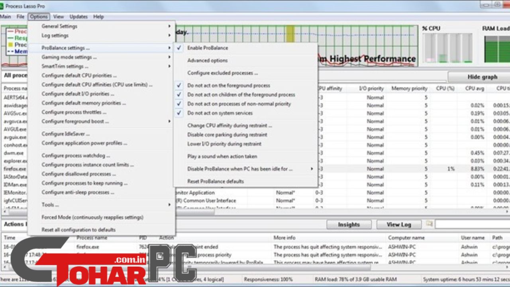Sort by Memory priority column header
The image size is (510, 287).
point(409,88)
